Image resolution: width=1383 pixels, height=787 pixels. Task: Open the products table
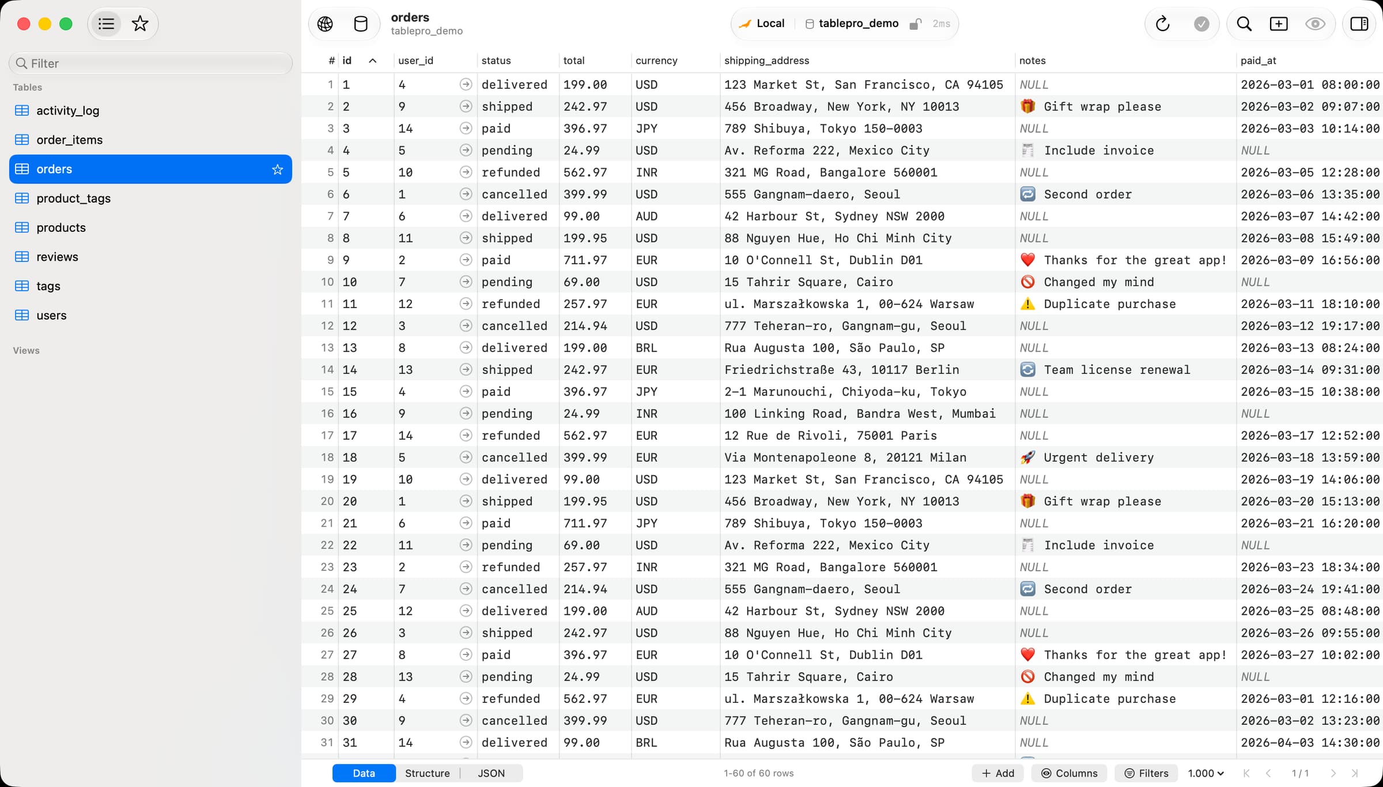[x=150, y=227]
